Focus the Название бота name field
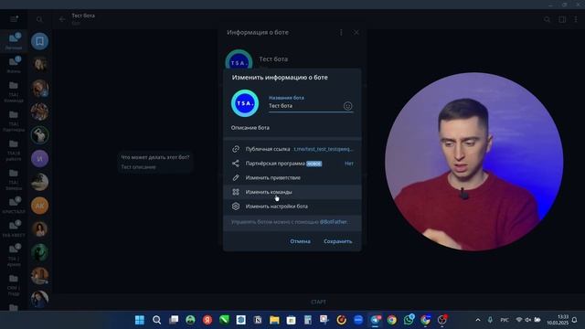This screenshot has height=329, width=585. (x=305, y=106)
